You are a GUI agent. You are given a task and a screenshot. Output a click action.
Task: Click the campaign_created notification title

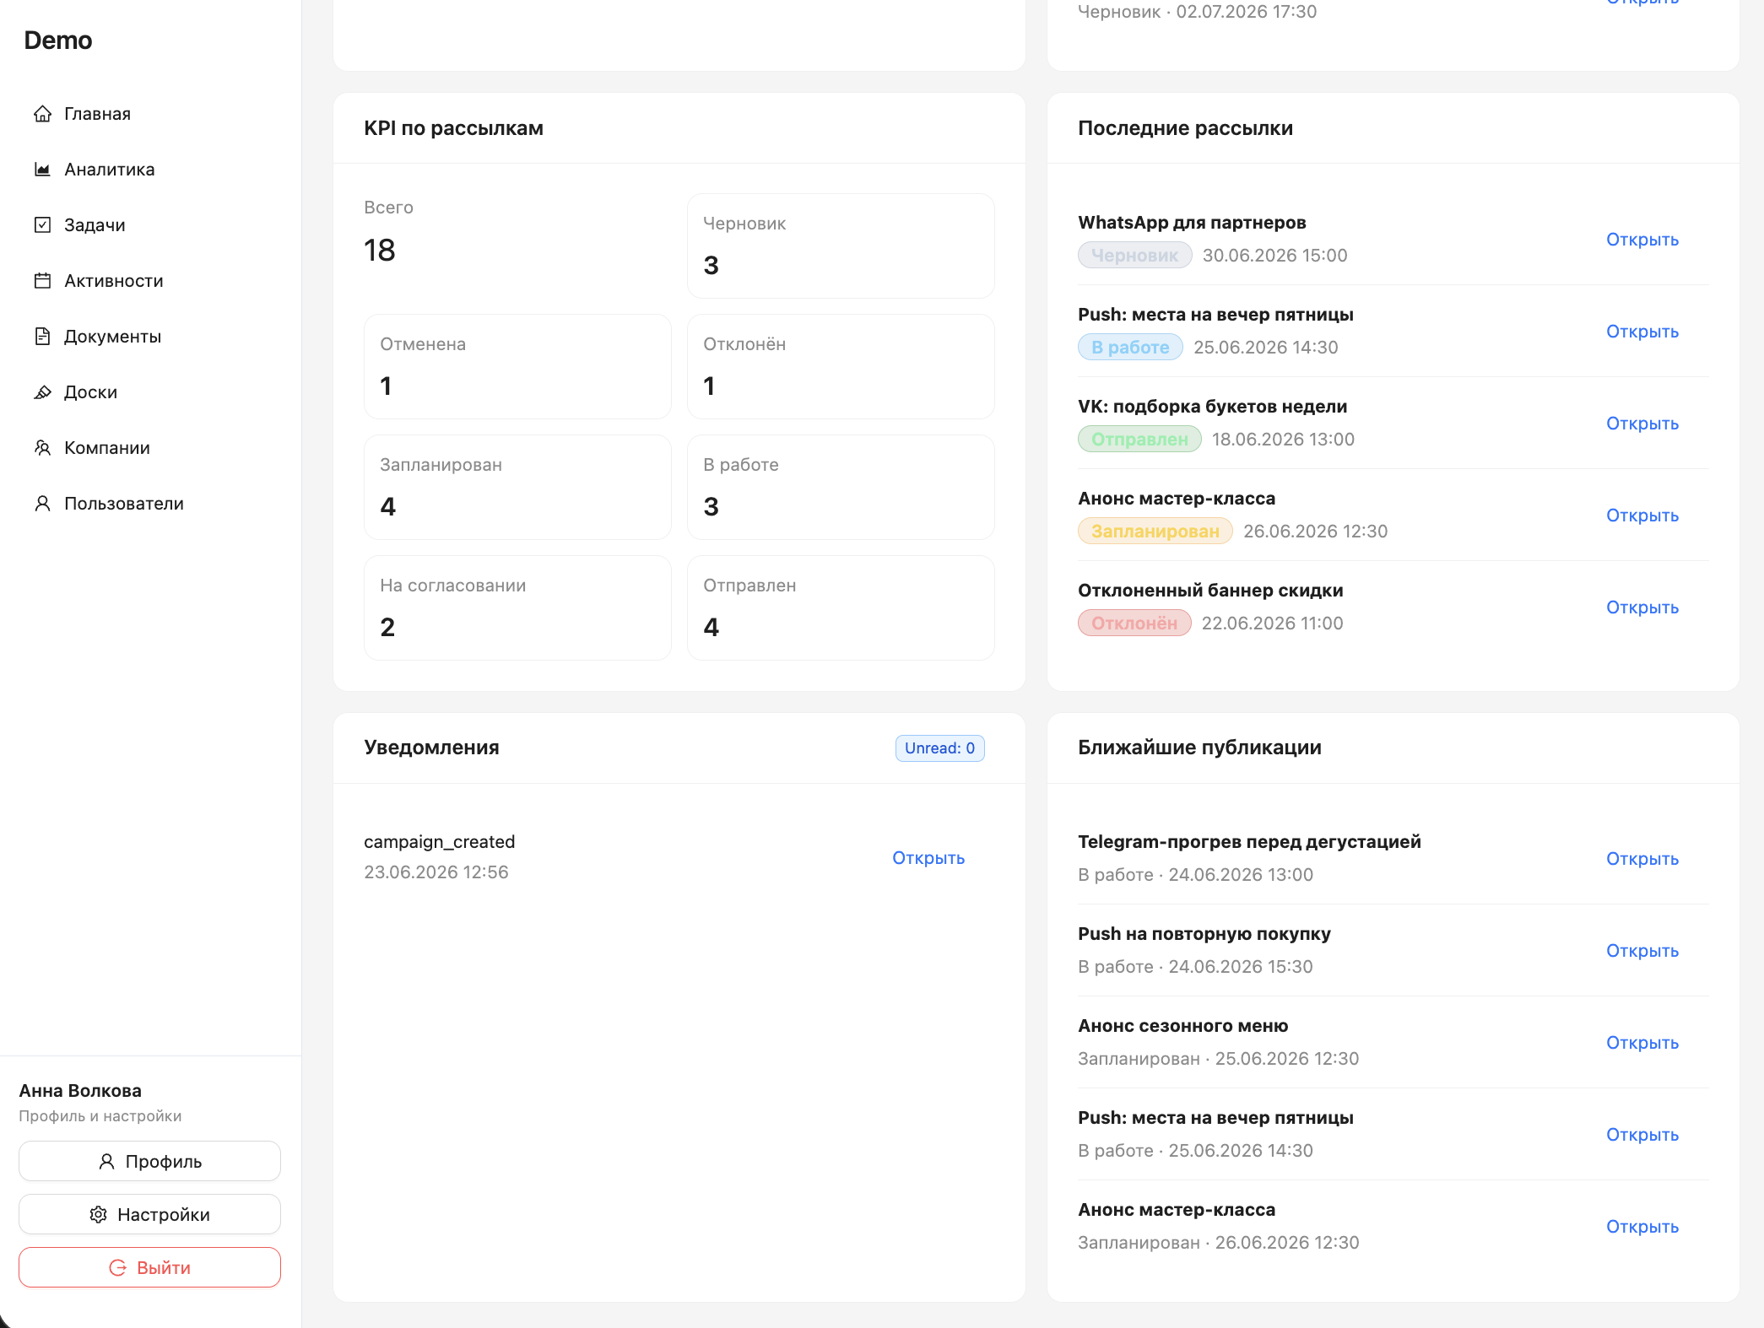tap(439, 842)
